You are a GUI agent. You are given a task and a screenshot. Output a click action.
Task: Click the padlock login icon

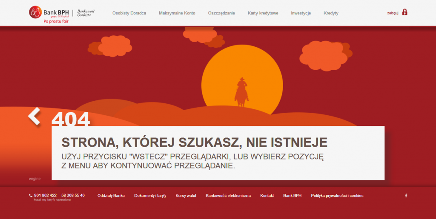coord(404,12)
